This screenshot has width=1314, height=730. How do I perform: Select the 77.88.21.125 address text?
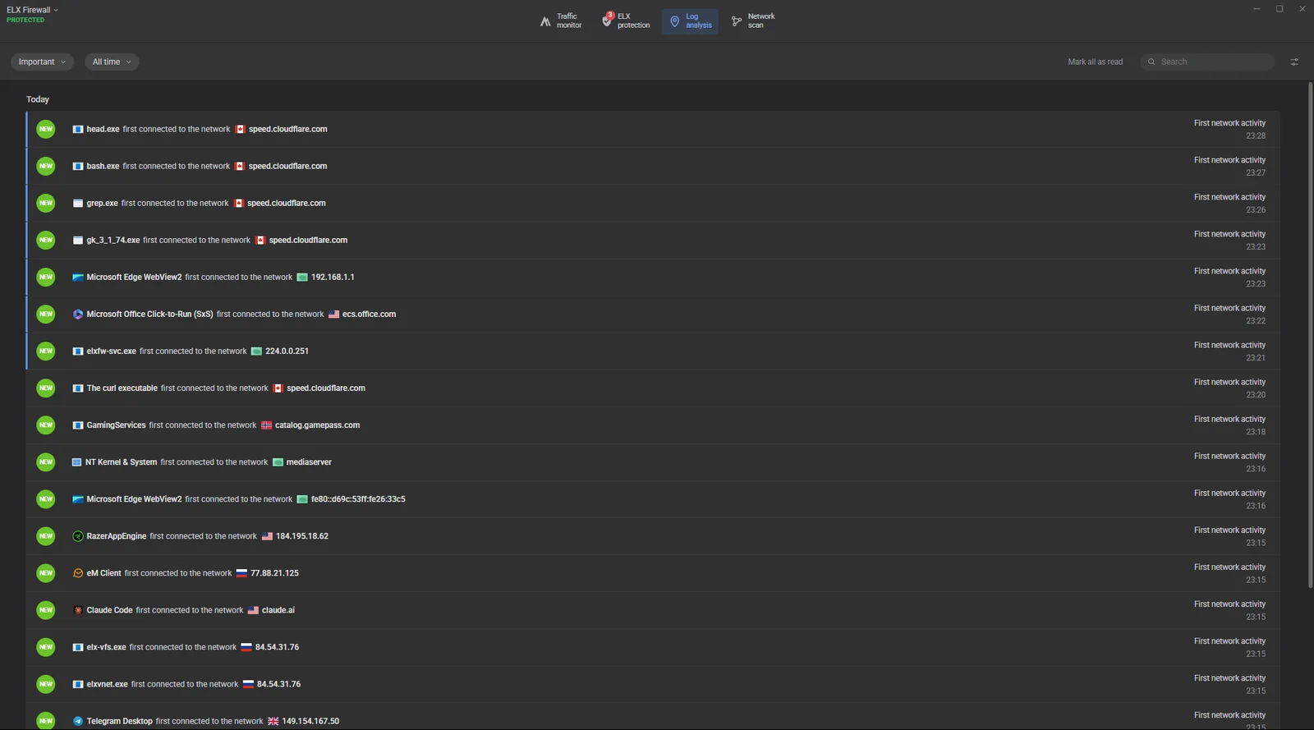coord(274,573)
